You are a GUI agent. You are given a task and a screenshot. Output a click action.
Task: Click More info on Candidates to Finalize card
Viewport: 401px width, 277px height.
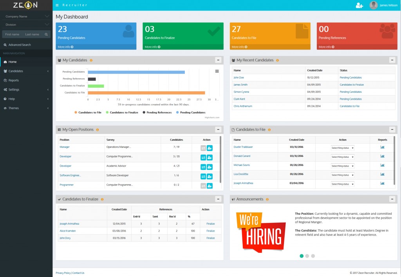(152, 47)
